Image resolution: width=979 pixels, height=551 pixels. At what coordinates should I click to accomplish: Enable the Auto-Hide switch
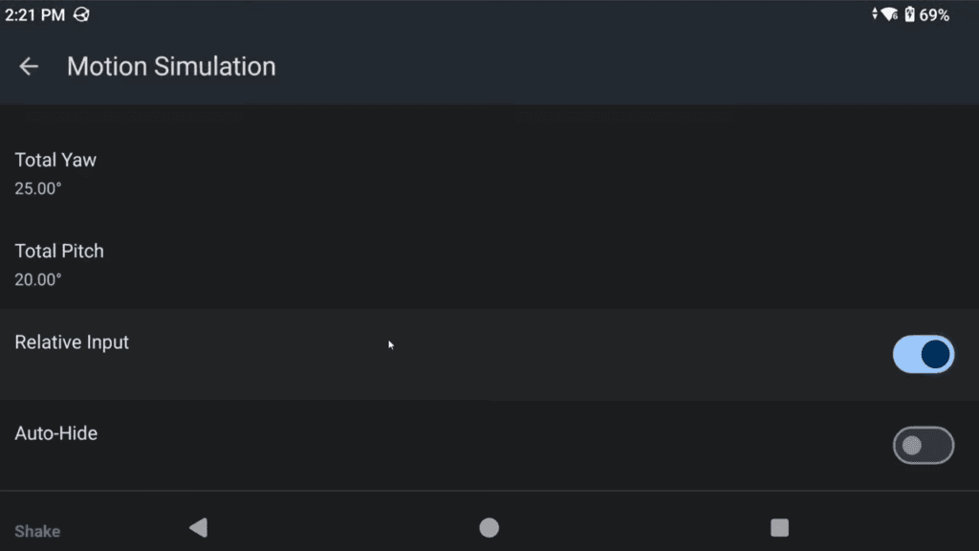[924, 446]
